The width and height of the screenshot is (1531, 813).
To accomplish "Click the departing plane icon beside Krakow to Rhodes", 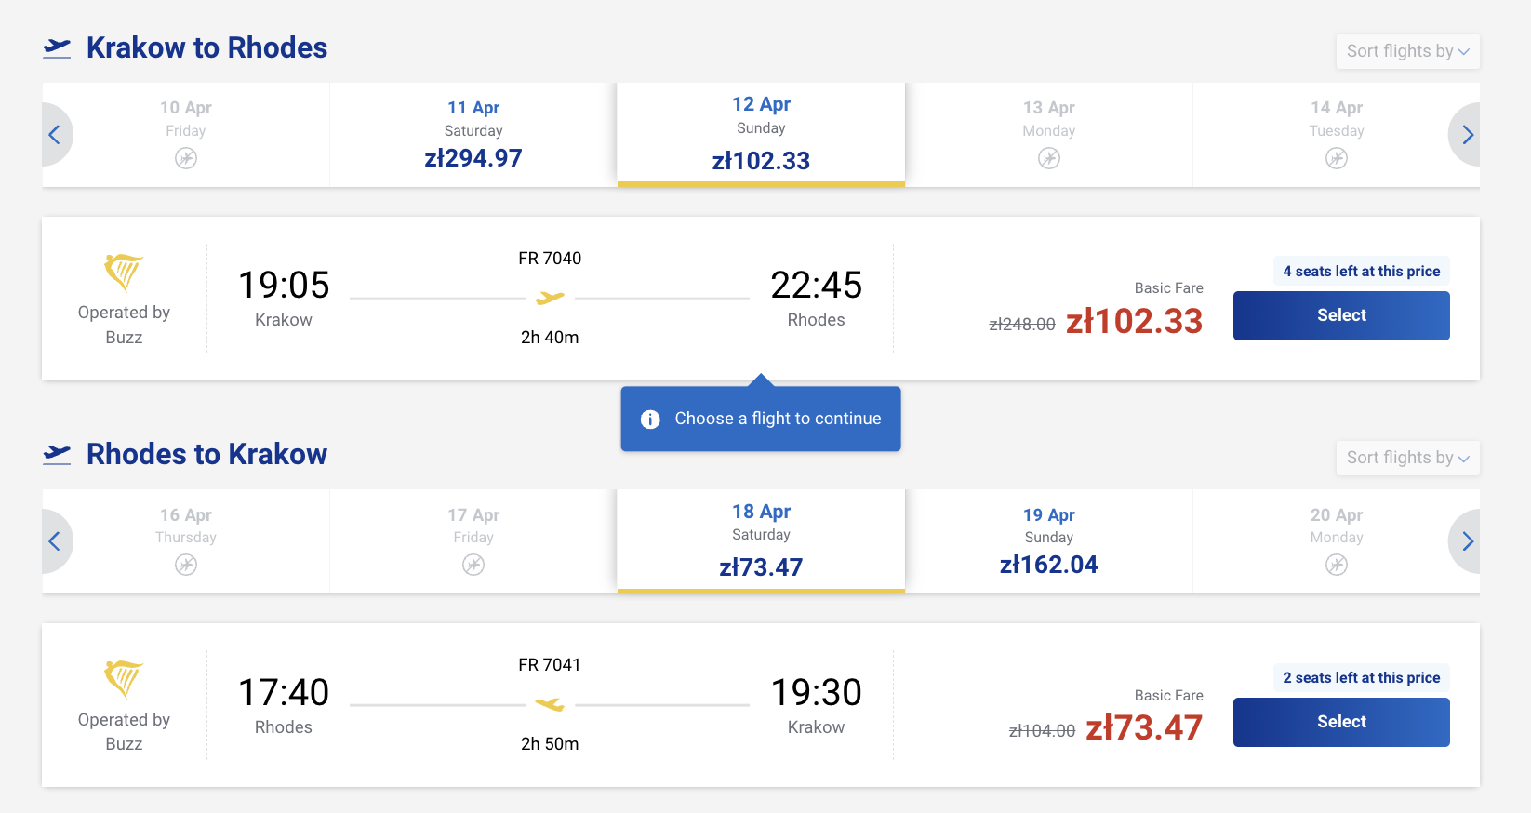I will [x=57, y=47].
